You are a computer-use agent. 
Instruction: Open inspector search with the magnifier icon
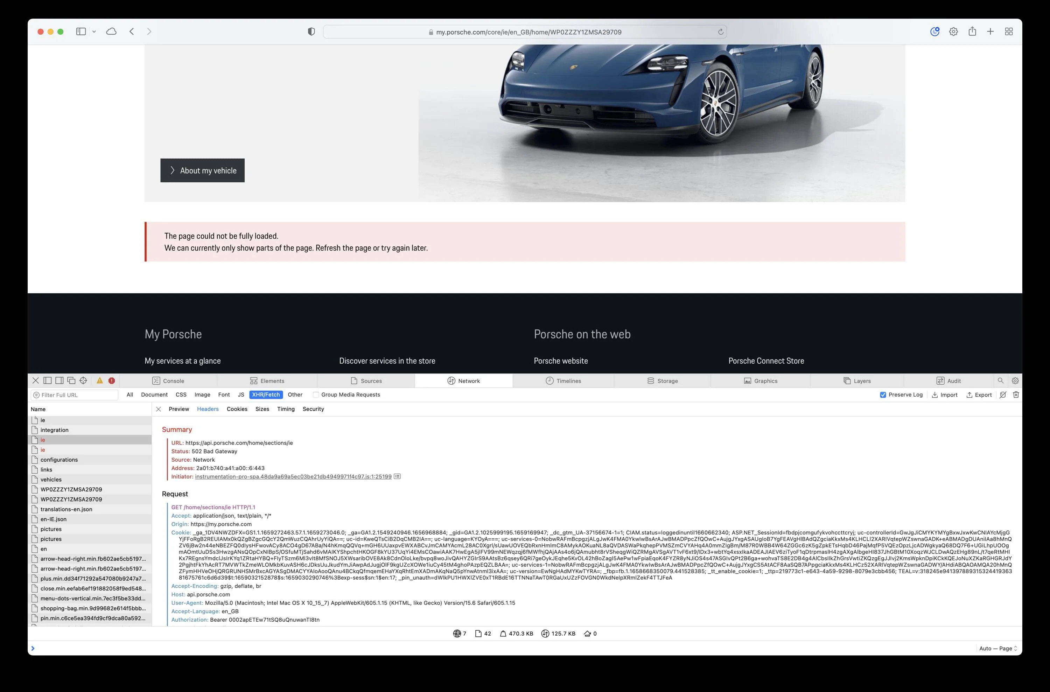pos(1001,380)
